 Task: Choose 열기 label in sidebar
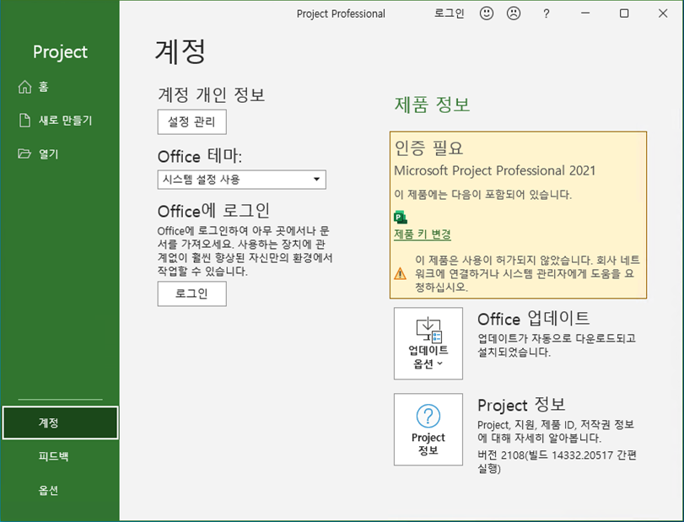[48, 154]
